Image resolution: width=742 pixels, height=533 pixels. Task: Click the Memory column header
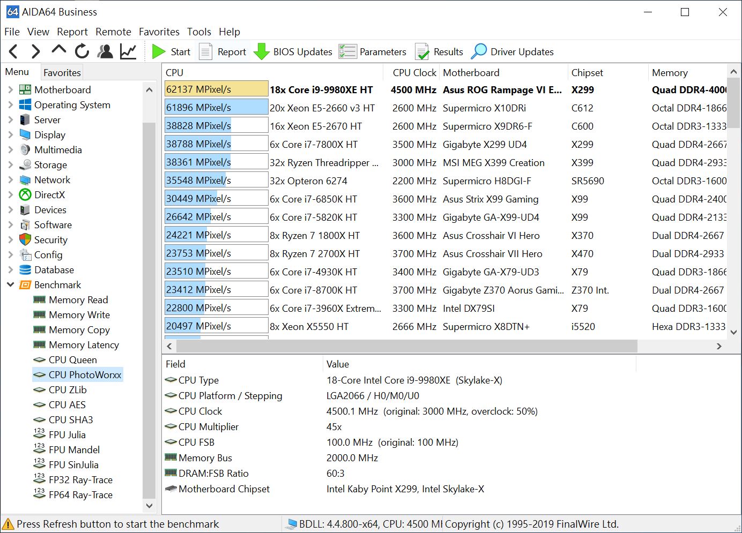tap(688, 72)
